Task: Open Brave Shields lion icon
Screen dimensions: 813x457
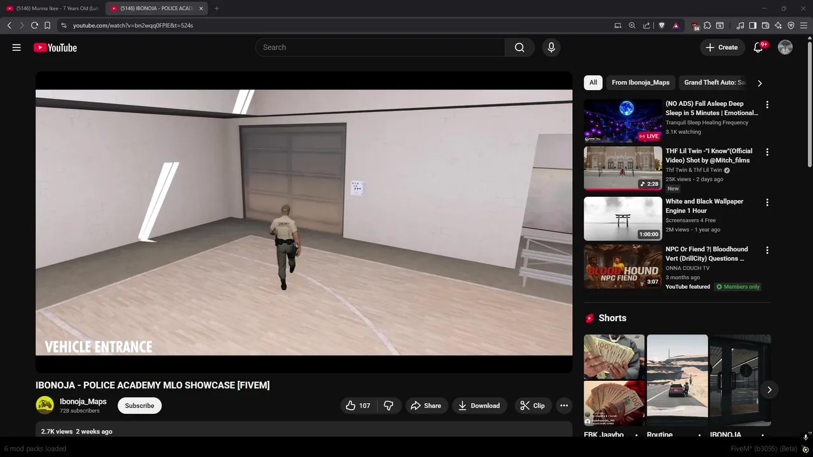Action: pyautogui.click(x=661, y=25)
